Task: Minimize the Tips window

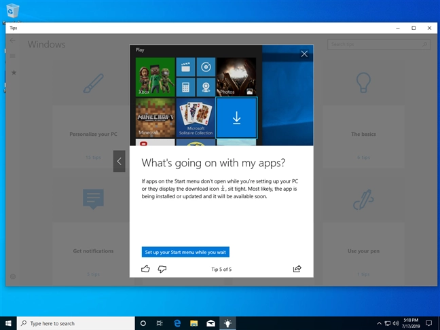Action: coord(398,28)
